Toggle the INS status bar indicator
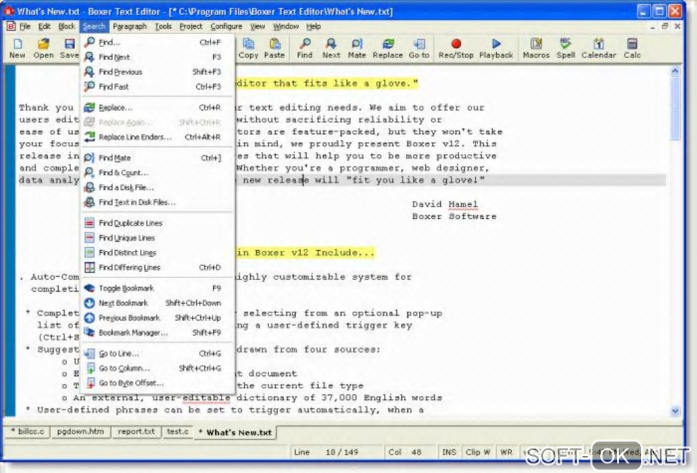Viewport: 697px width, 473px height. 449,452
